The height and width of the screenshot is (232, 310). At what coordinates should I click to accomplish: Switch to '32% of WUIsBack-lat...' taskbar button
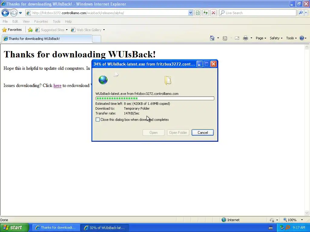105,228
